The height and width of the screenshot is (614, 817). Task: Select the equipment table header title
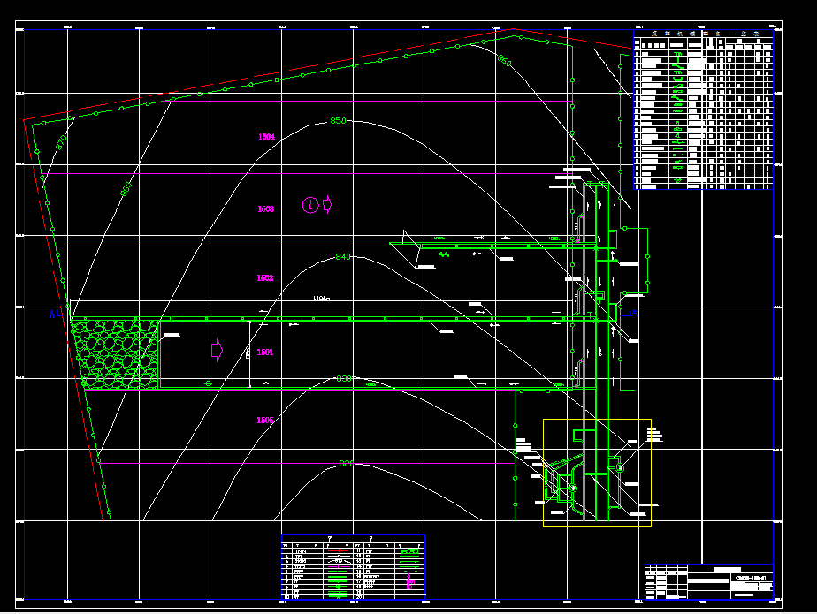pos(704,34)
